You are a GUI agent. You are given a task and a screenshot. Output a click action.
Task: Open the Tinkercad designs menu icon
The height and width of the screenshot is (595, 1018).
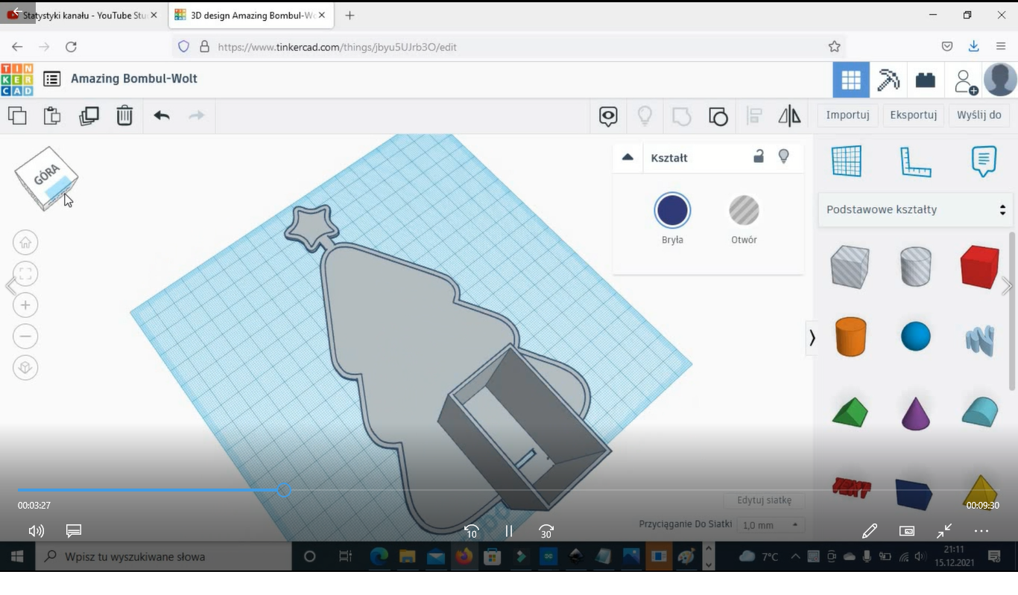point(51,79)
